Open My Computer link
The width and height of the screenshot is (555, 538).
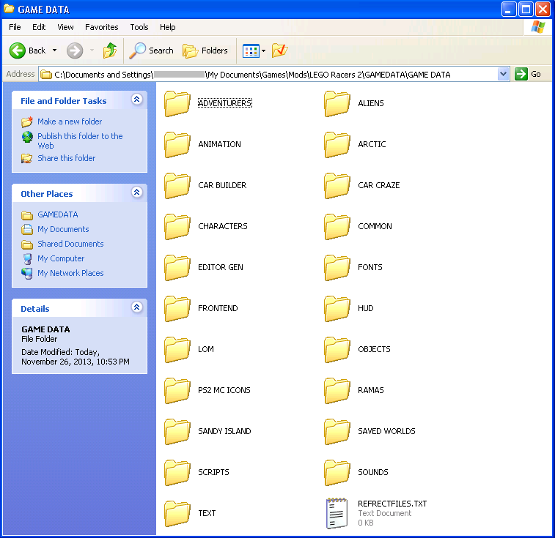61,258
